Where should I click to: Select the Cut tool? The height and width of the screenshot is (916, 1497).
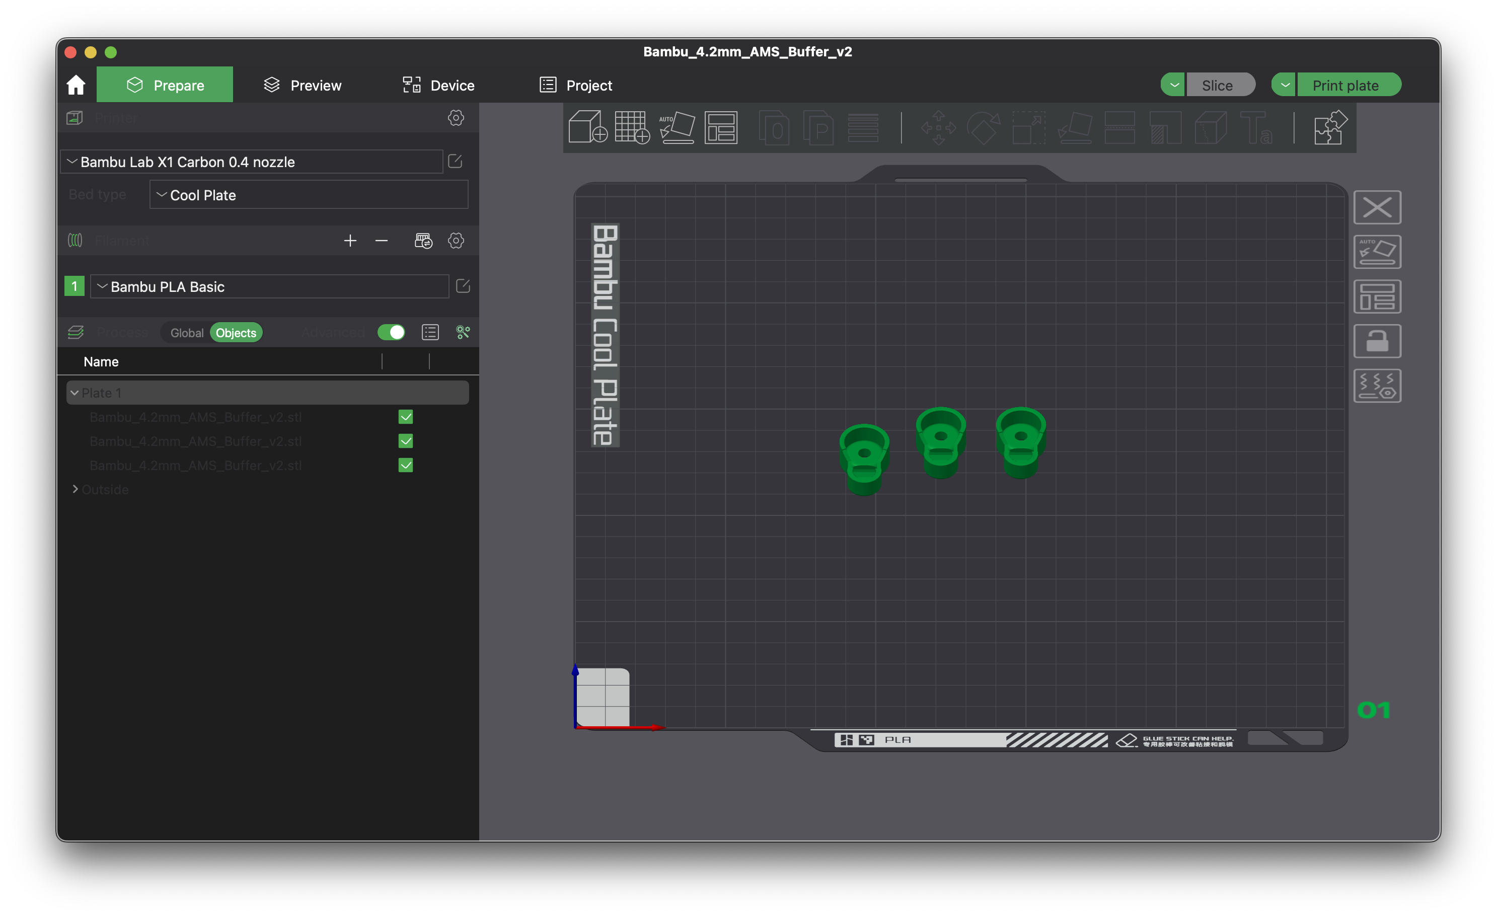pyautogui.click(x=1119, y=127)
